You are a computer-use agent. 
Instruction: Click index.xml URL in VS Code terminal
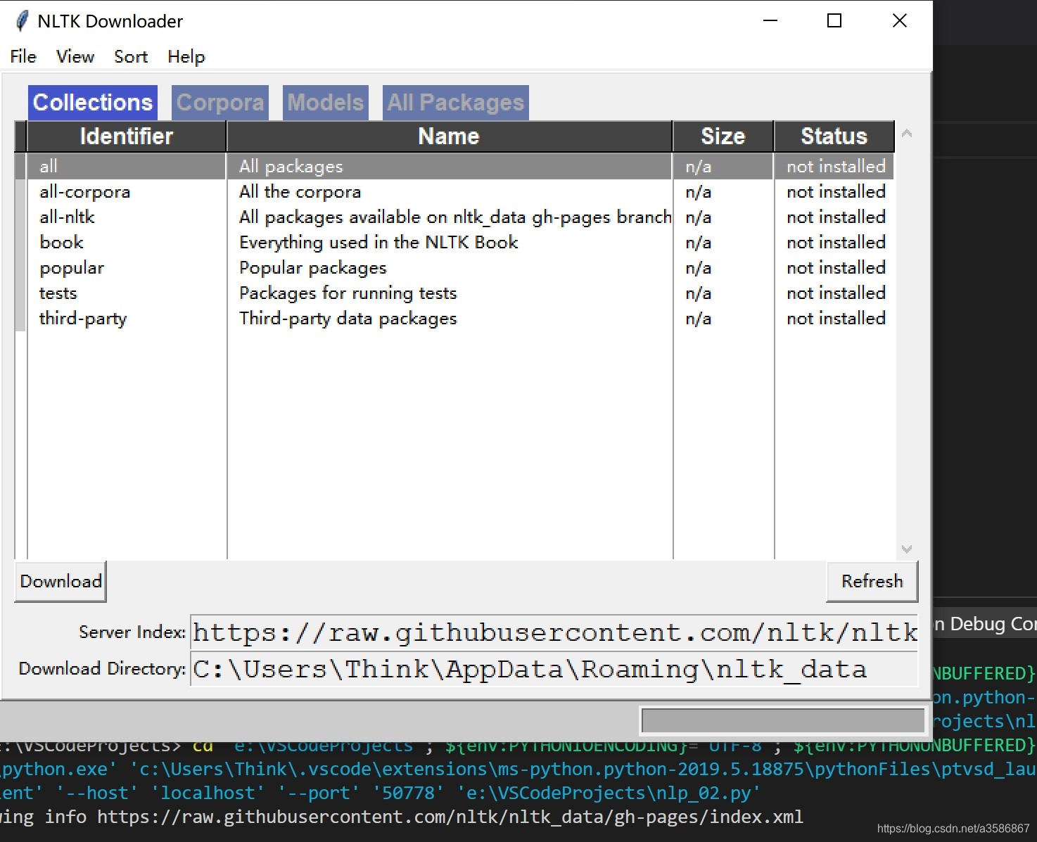click(x=450, y=817)
